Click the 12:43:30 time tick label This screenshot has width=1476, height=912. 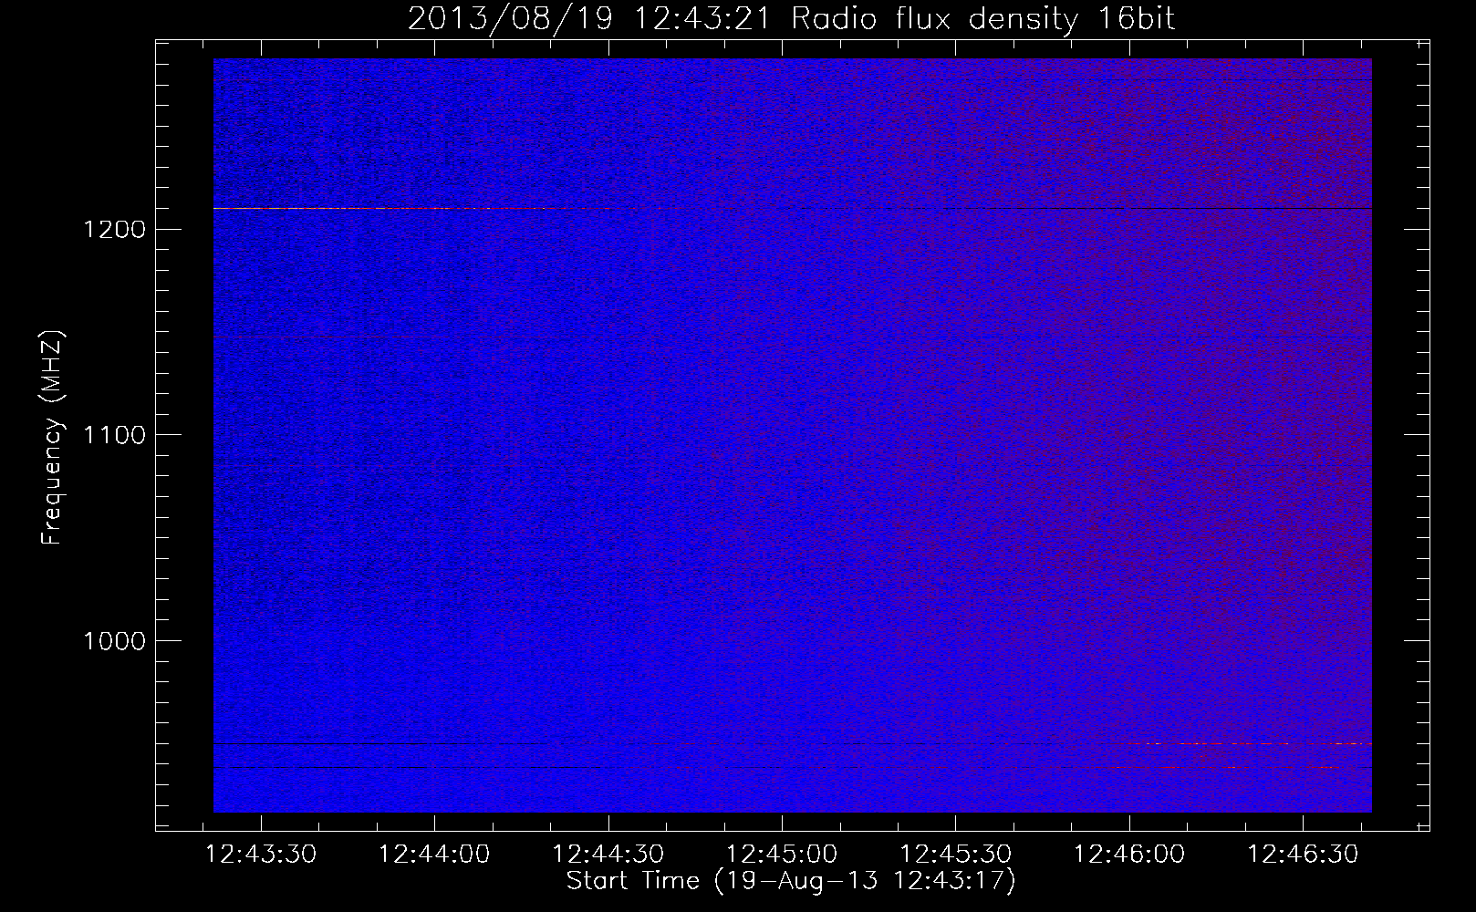point(261,855)
